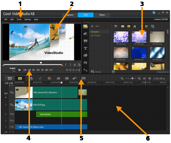Toggle HD preview mode
The width and height of the screenshot is (171, 143).
(51, 70)
